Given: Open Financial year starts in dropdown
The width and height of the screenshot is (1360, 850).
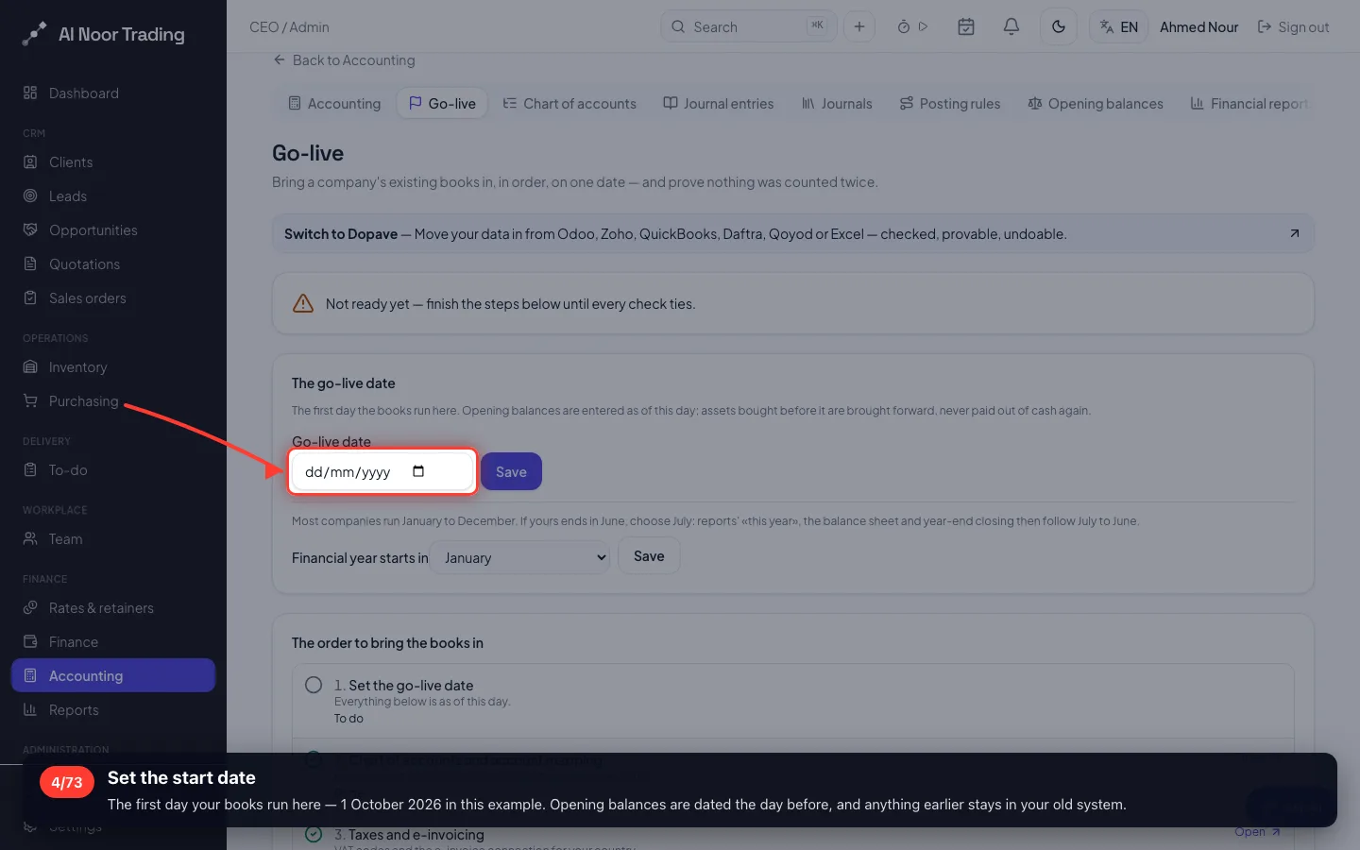Looking at the screenshot, I should (519, 557).
